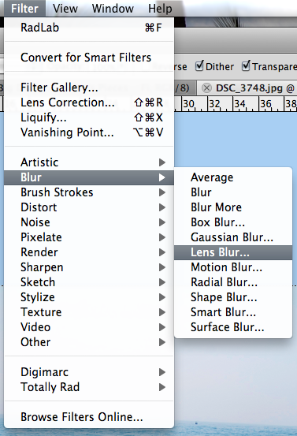The image size is (297, 436).
Task: Toggle the Dither checkbox
Action: [199, 66]
